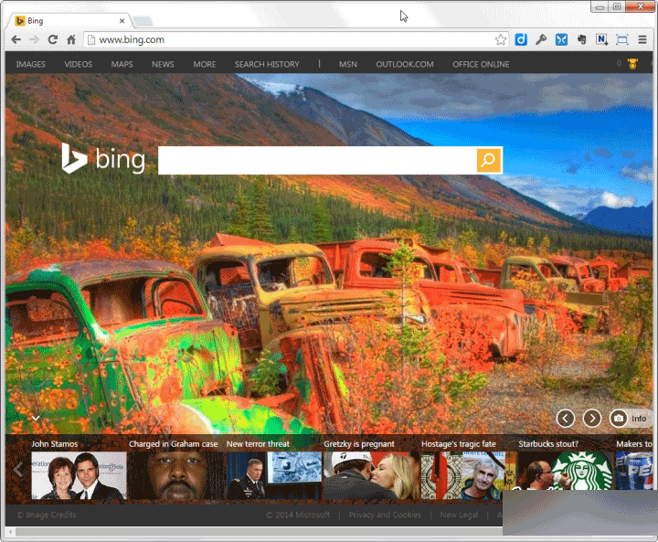Screen dimensions: 658x542
Task: Open Hostage's tragic fate thumbnail
Action: pyautogui.click(x=469, y=475)
